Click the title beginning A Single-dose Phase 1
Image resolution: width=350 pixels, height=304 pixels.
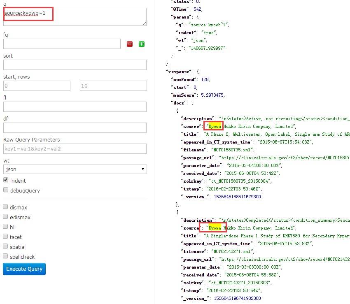coord(277,236)
